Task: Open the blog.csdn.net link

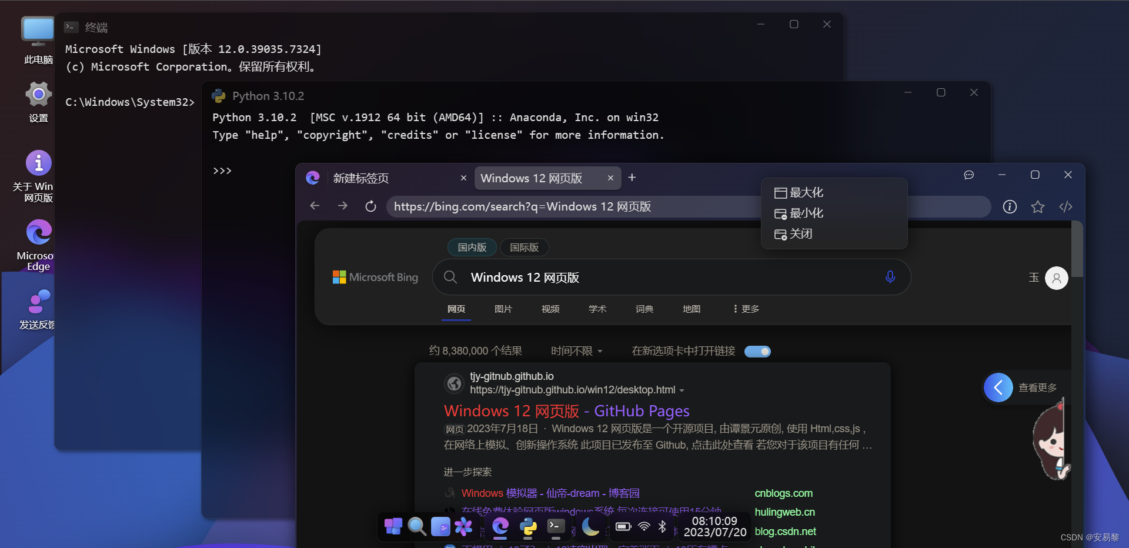Action: [785, 531]
